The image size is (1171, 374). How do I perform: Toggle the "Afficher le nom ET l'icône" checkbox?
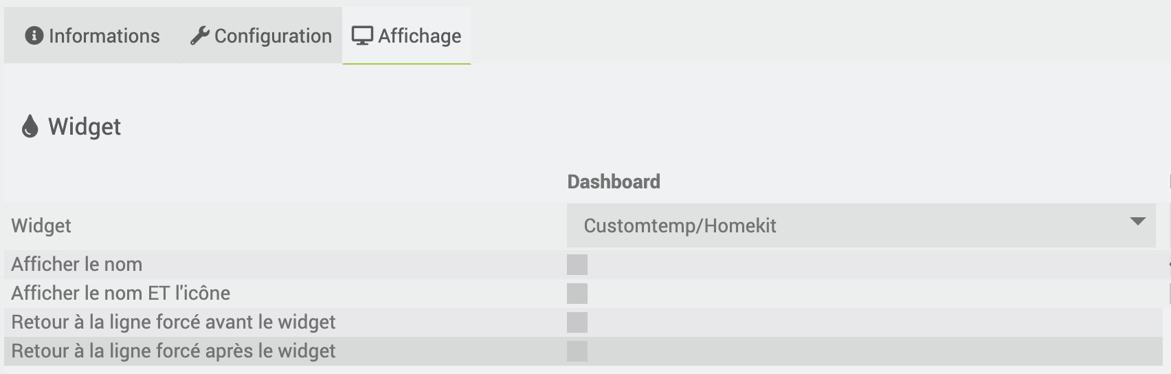click(x=577, y=294)
